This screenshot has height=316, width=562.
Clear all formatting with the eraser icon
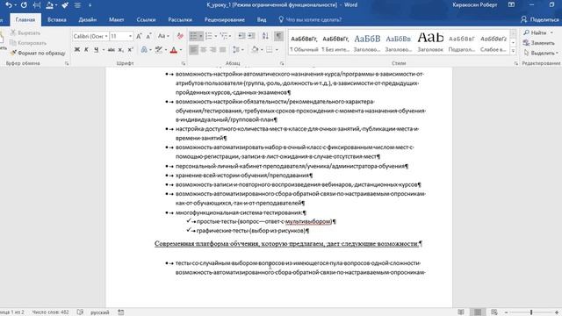point(180,36)
